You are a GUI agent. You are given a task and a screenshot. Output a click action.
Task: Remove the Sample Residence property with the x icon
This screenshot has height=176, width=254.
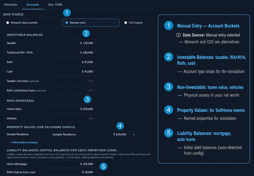[x=134, y=134]
